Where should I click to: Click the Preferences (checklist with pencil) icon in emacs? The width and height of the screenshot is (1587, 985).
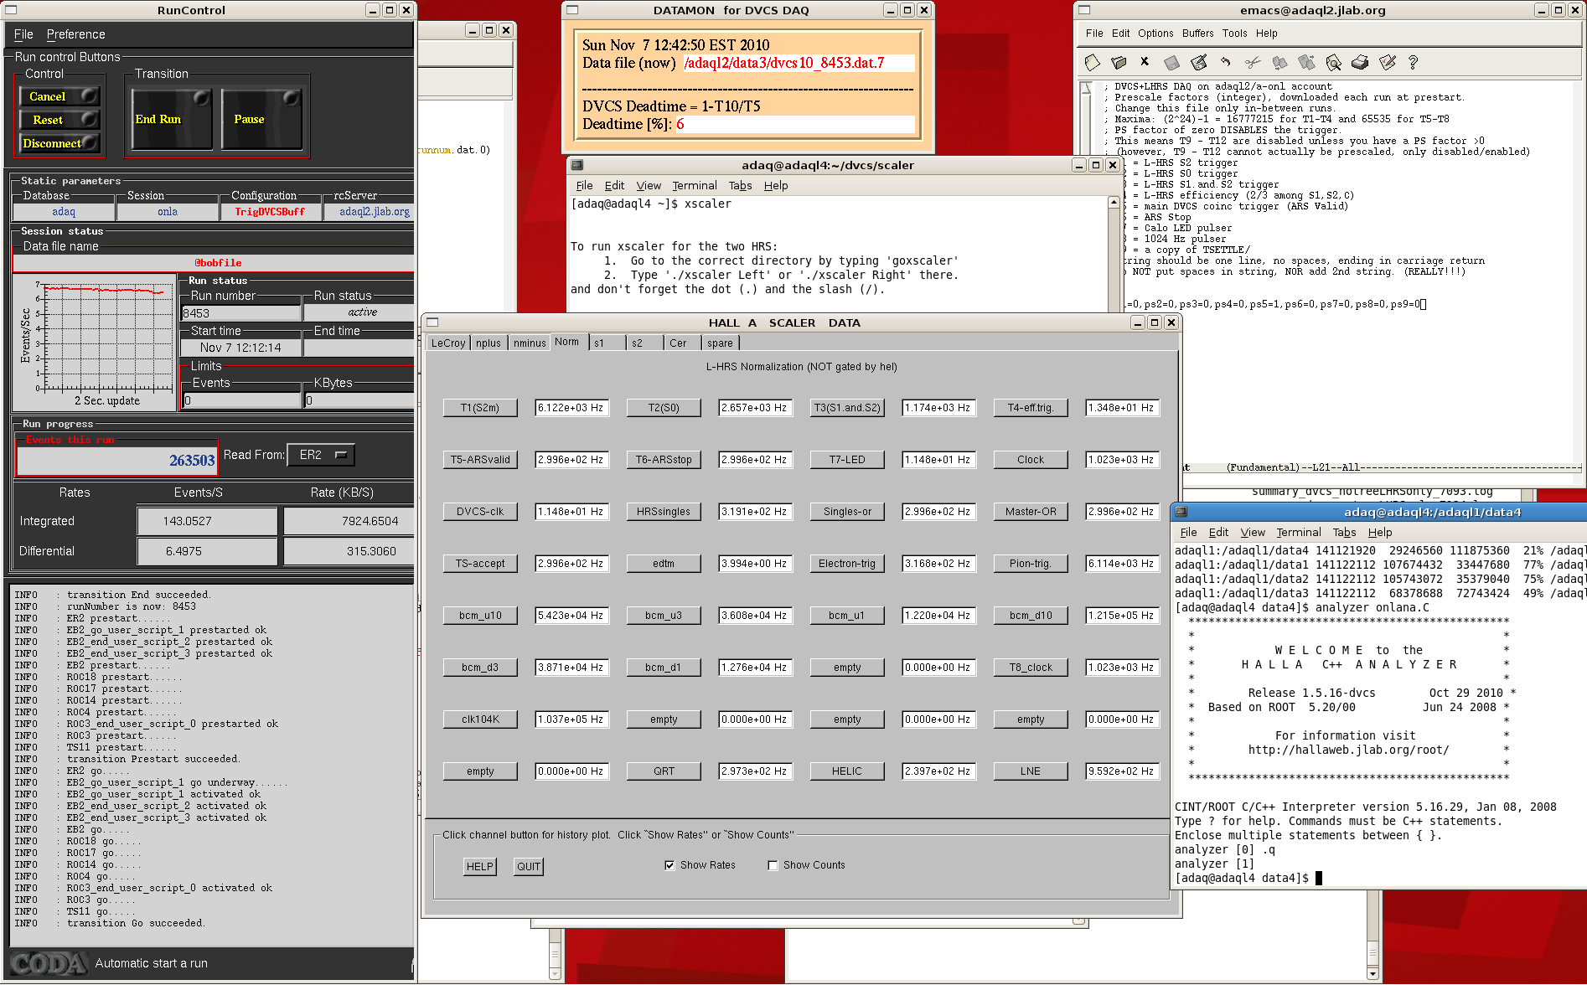1387,63
